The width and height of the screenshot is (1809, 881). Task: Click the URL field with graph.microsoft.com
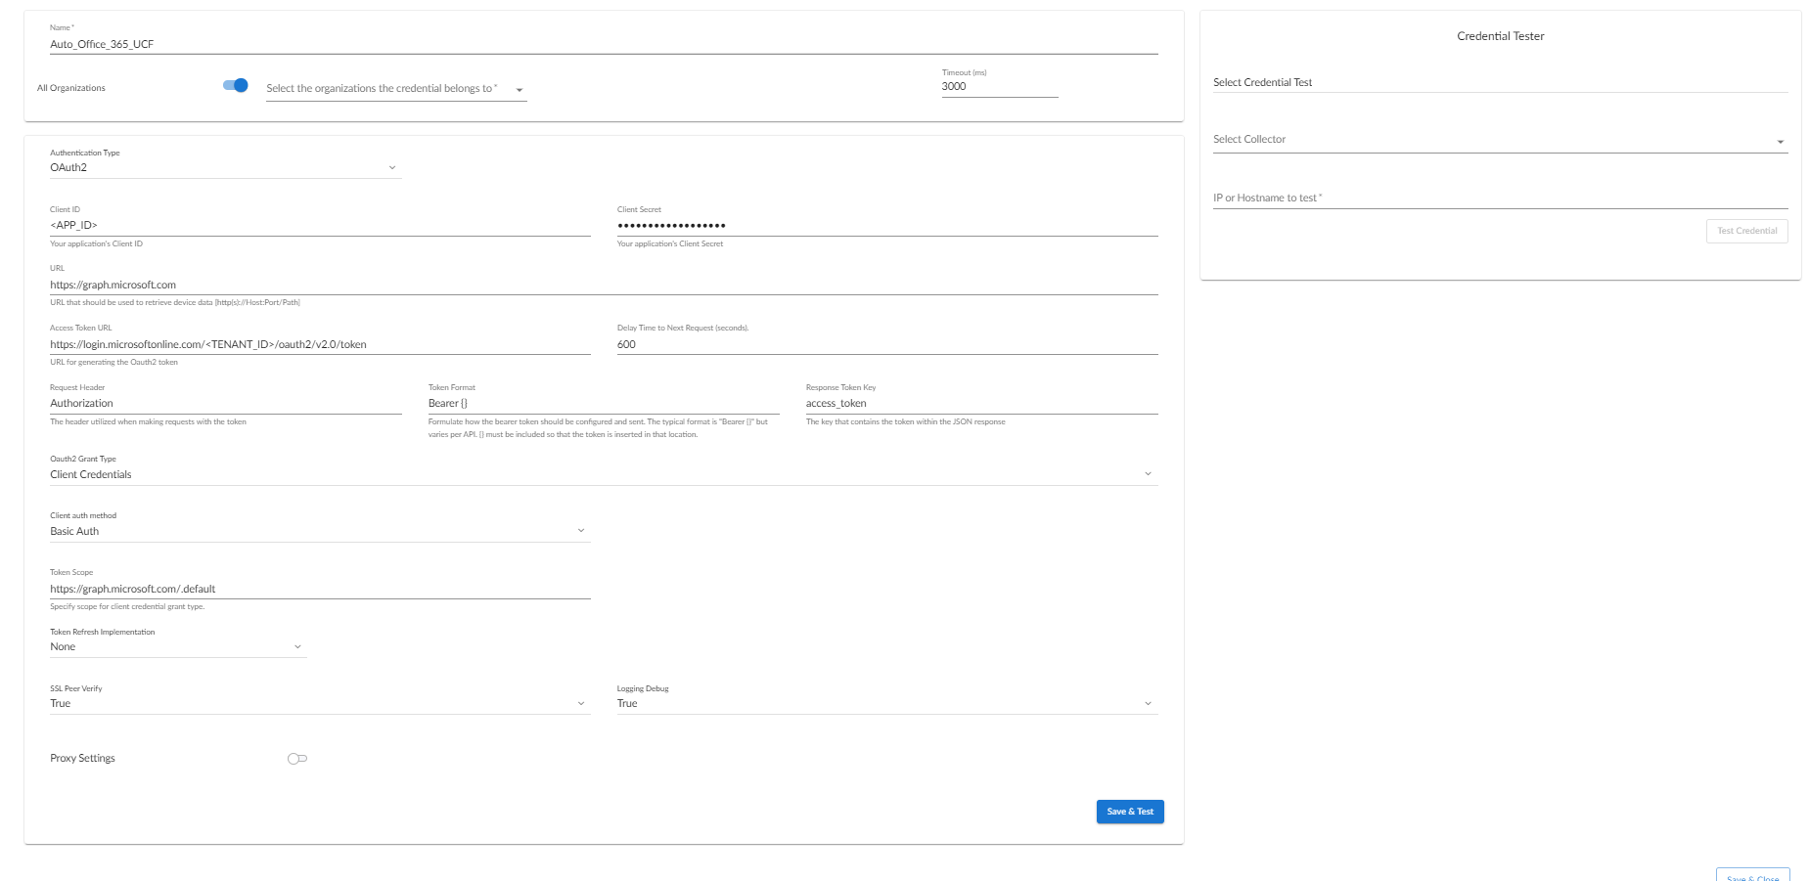coord(604,285)
